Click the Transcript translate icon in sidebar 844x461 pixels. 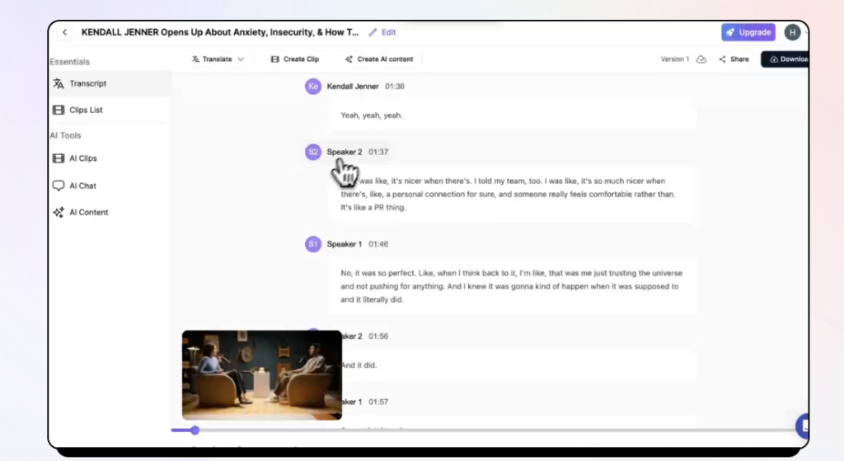tap(59, 83)
